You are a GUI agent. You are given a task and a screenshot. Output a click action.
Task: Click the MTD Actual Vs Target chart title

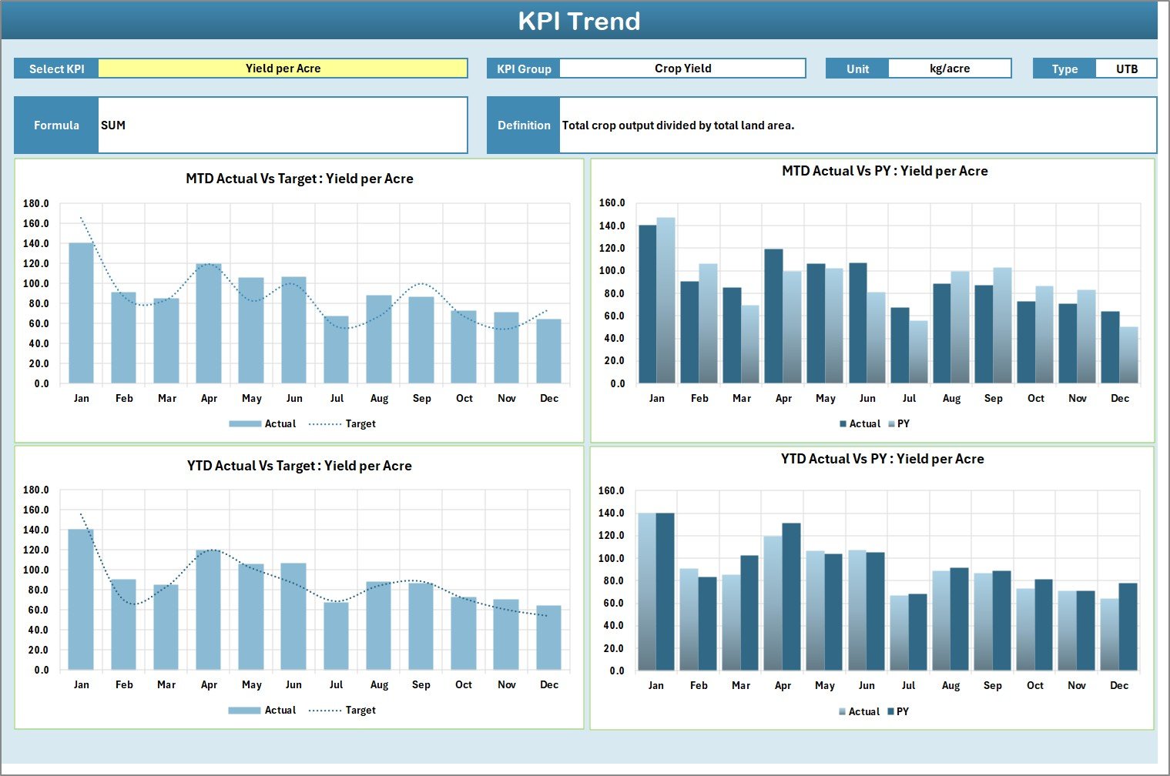(298, 178)
